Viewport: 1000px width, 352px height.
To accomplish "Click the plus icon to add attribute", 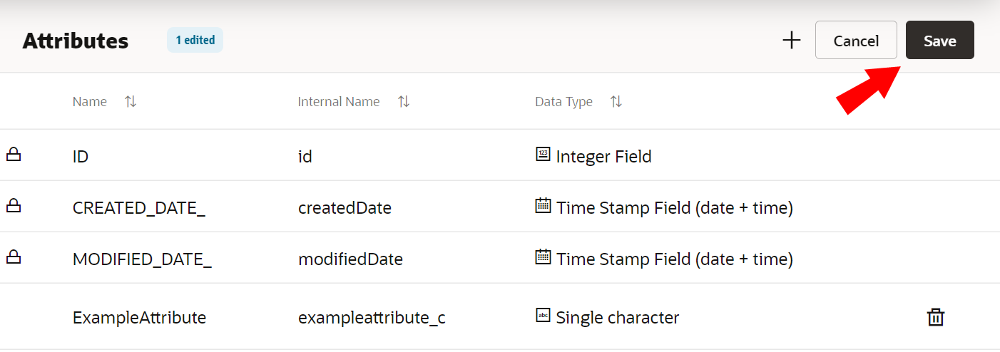I will click(792, 41).
